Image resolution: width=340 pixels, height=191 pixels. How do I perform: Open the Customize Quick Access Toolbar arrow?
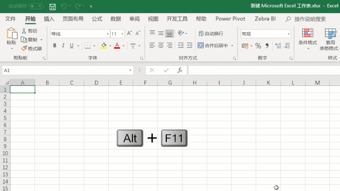(91, 6)
